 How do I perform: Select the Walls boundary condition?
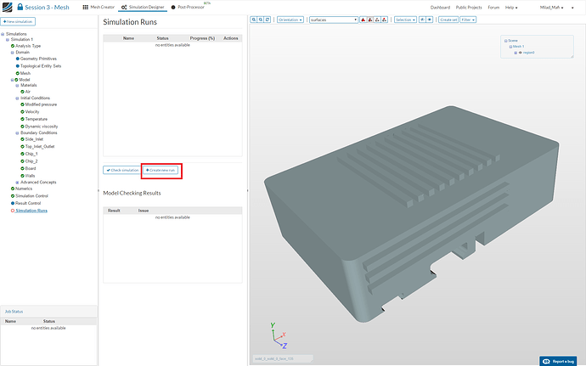(30, 176)
